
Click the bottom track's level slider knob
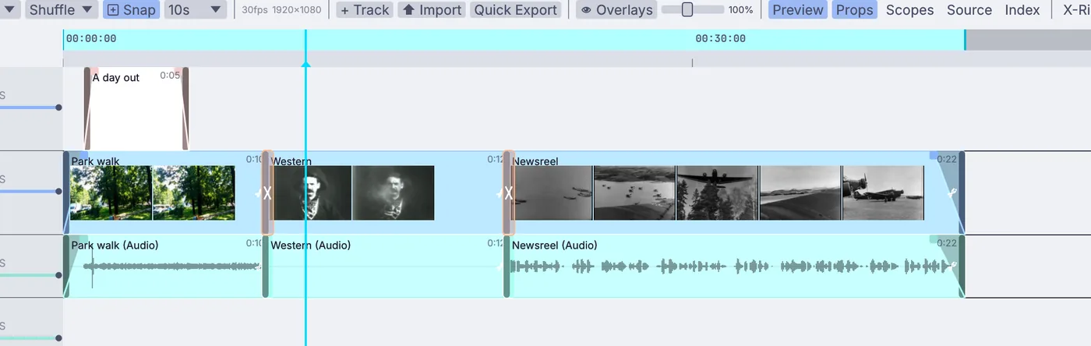(58, 338)
